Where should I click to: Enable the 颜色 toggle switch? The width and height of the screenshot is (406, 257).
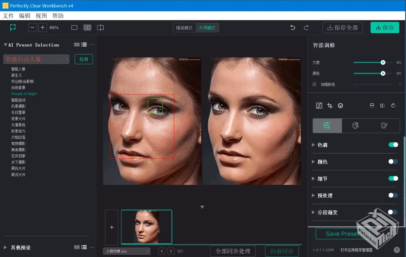(x=393, y=162)
